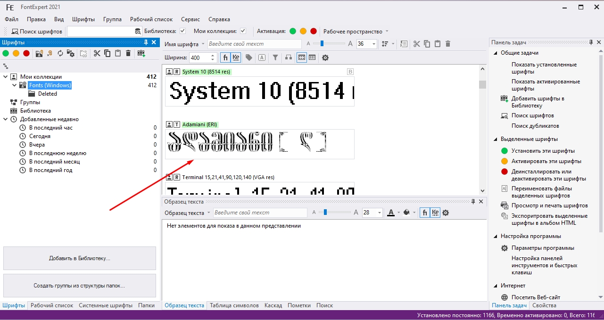Click the refresh icon in Шрифты toolbar

[60, 53]
